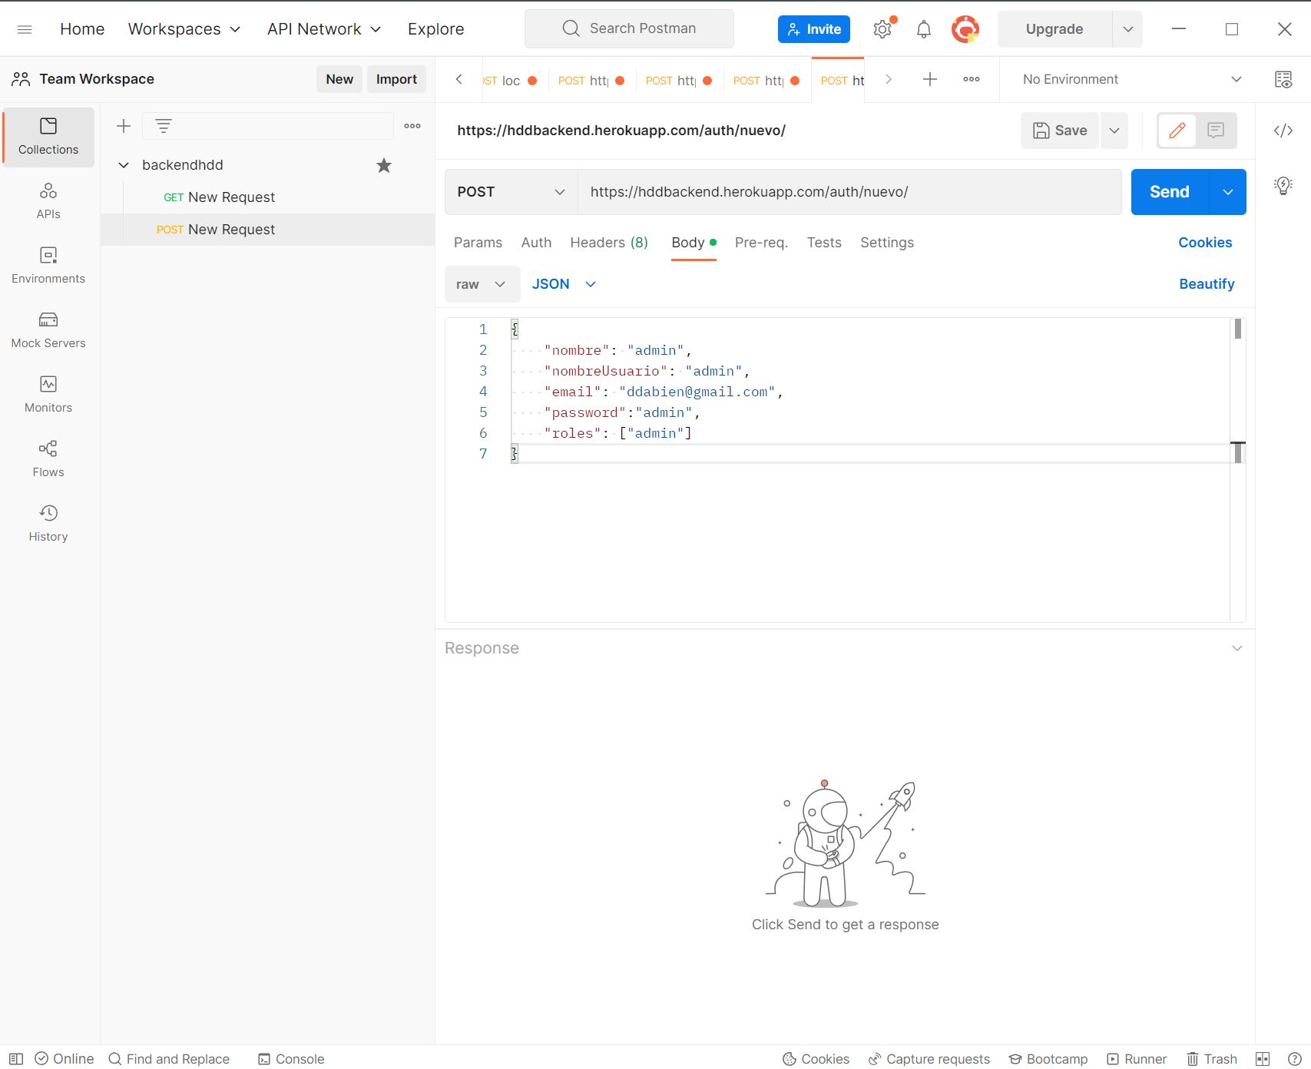The image size is (1311, 1069).
Task: Open the JSON format dropdown
Action: click(564, 284)
